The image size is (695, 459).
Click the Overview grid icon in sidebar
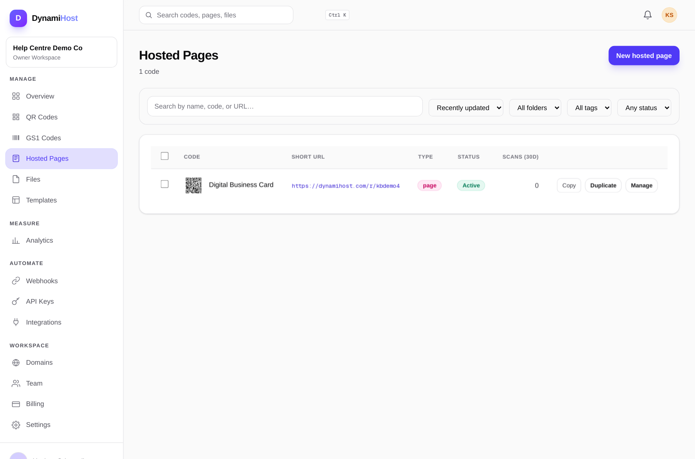click(x=16, y=96)
